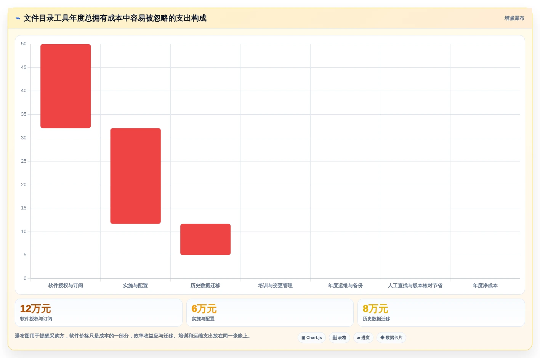Click the x-axis label 实施与配置
The width and height of the screenshot is (540, 358).
point(135,286)
